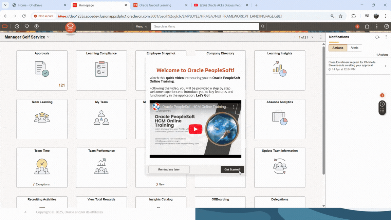Select the Actions tab in Notifications
The image size is (391, 220).
[x=338, y=48]
